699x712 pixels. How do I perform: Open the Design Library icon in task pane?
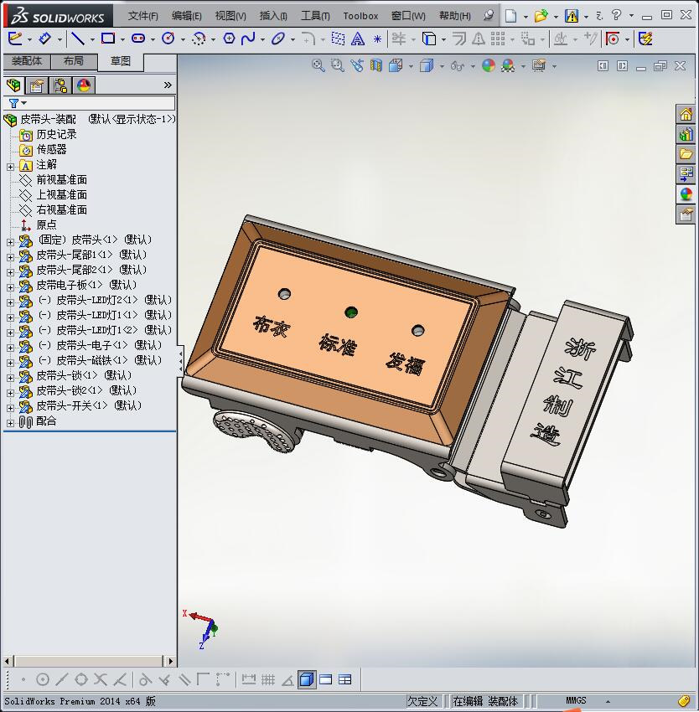[x=686, y=134]
